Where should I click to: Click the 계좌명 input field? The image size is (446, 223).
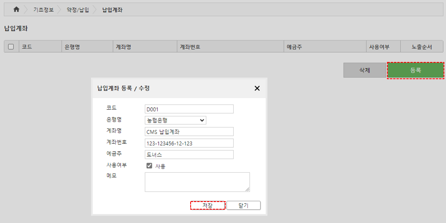[x=189, y=132]
